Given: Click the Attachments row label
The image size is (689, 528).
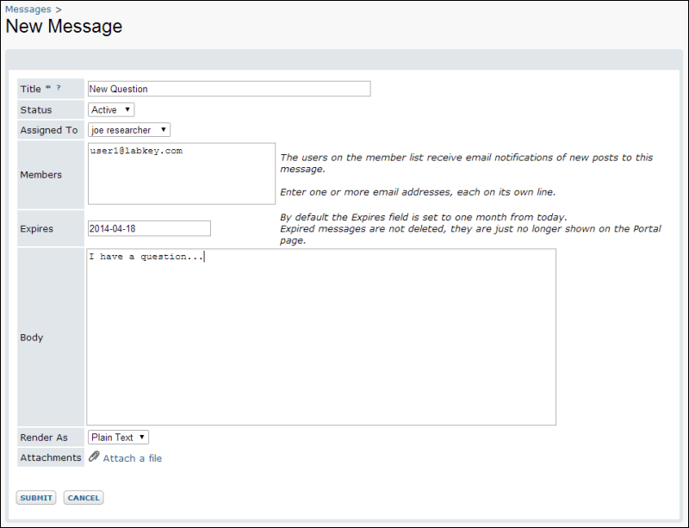Looking at the screenshot, I should (51, 457).
